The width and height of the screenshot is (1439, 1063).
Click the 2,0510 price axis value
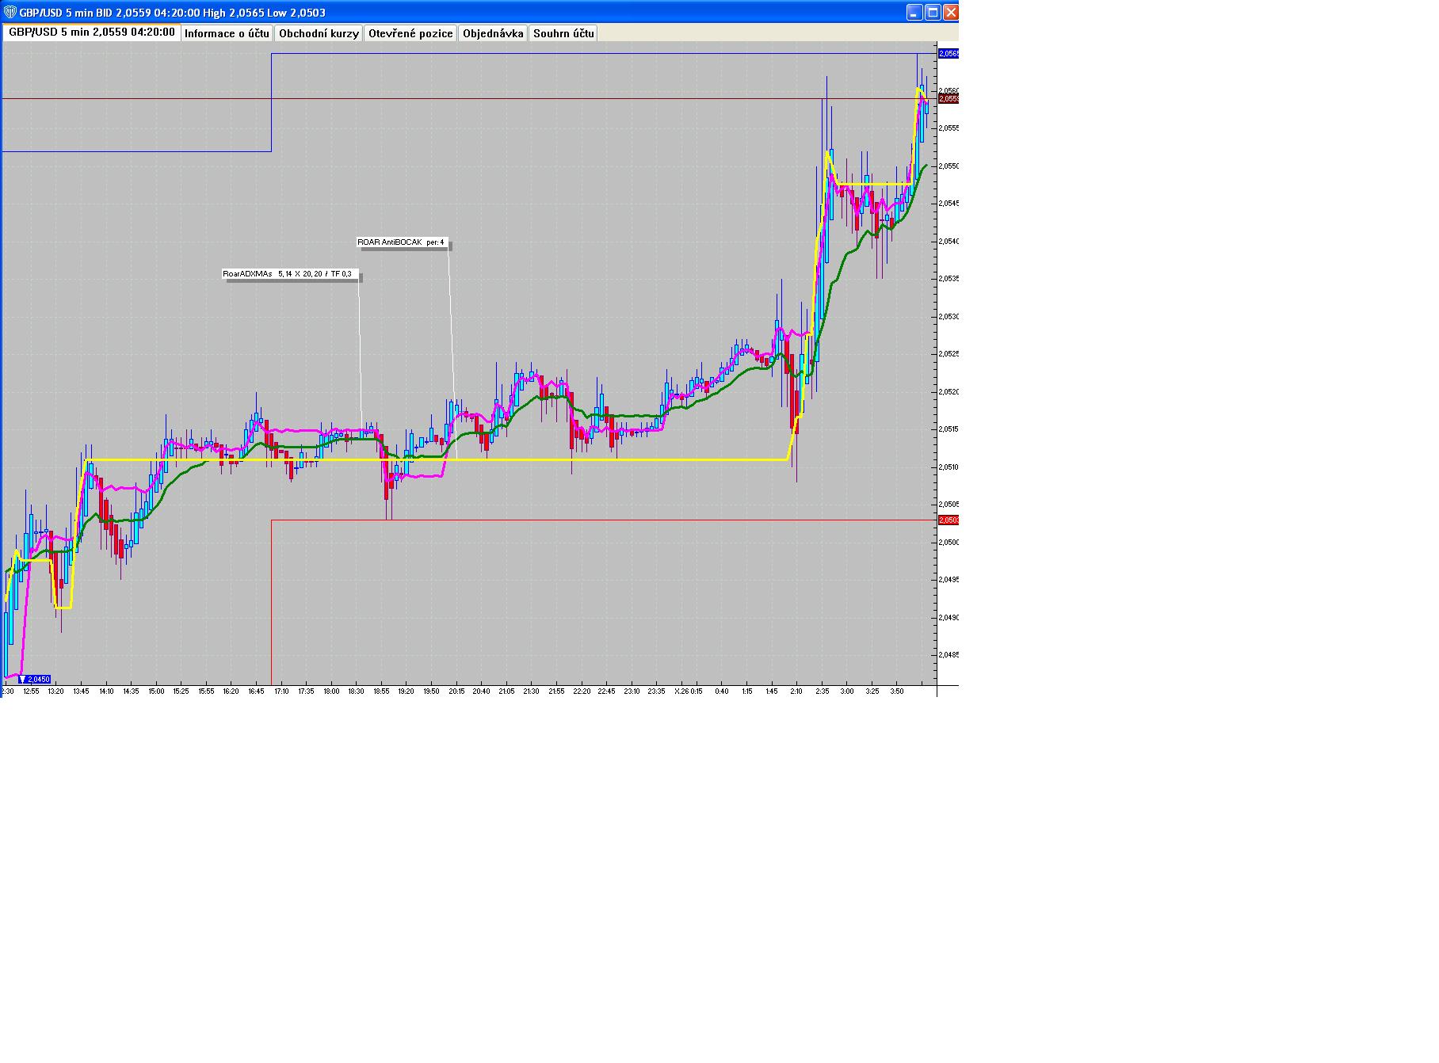pos(949,467)
